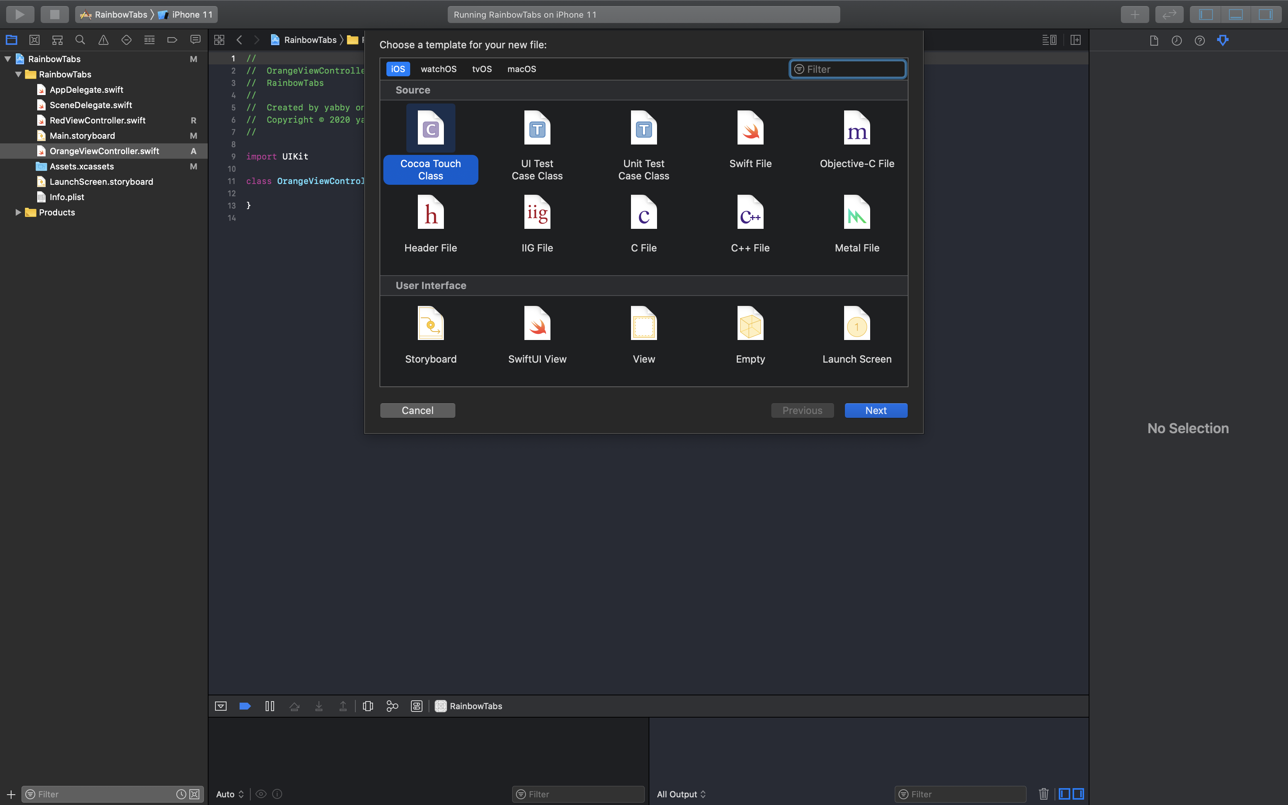1288x805 pixels.
Task: Switch to the watchOS template tab
Action: click(x=439, y=69)
